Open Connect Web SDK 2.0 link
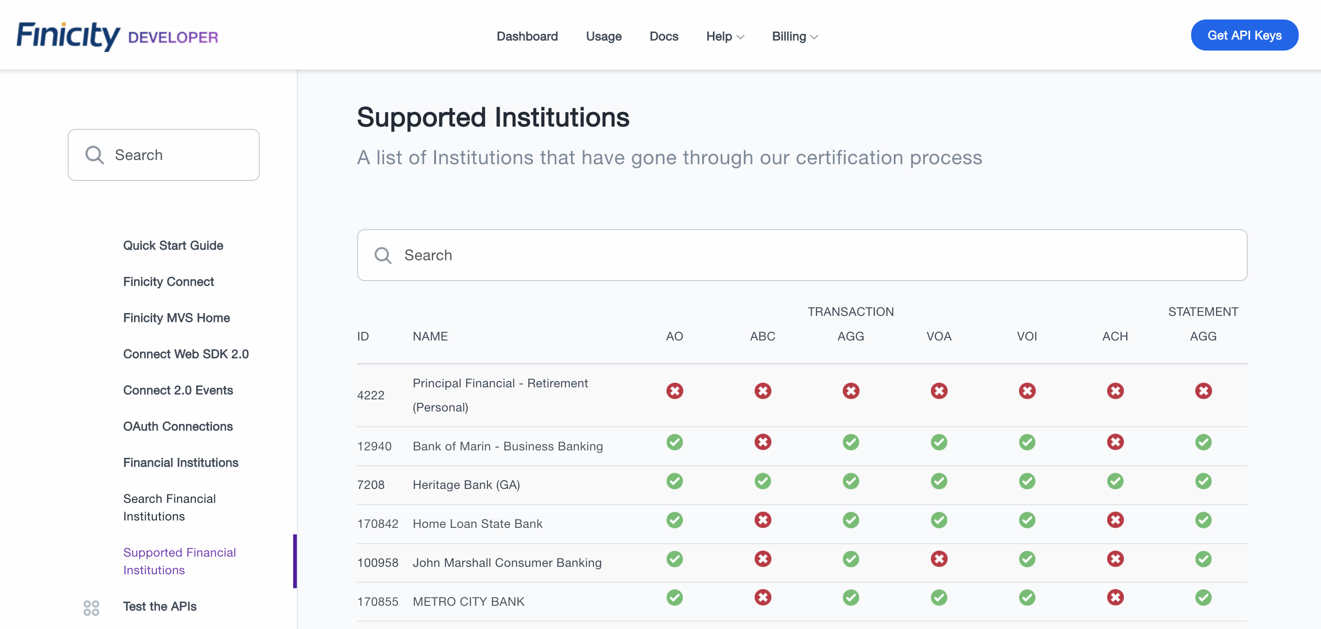The width and height of the screenshot is (1321, 629). (x=186, y=354)
